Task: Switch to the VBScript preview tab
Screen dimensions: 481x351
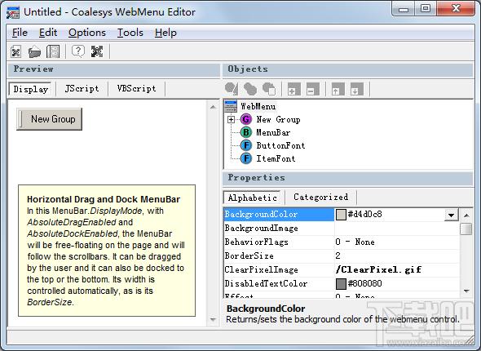Action: click(136, 89)
